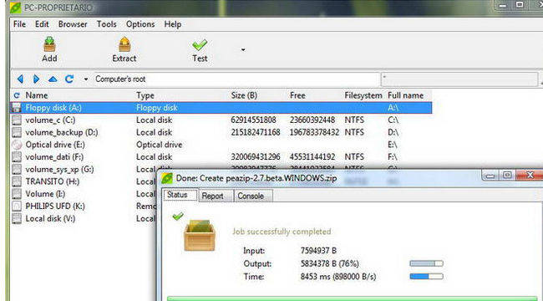Open the File menu

click(x=19, y=24)
